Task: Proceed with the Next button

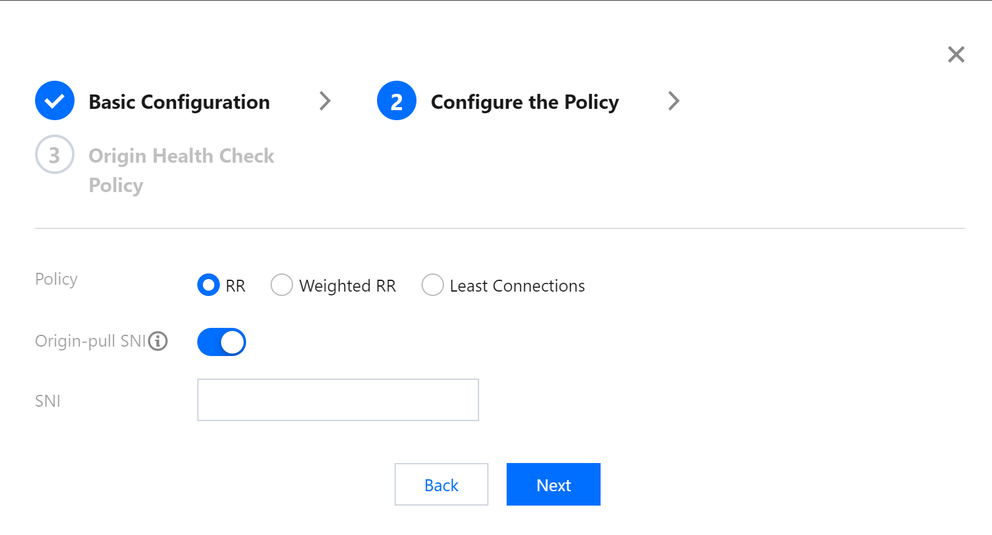Action: [x=553, y=484]
